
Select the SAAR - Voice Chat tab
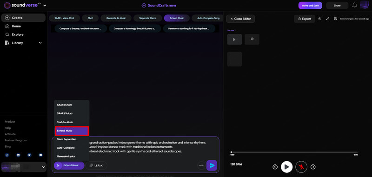click(x=64, y=18)
